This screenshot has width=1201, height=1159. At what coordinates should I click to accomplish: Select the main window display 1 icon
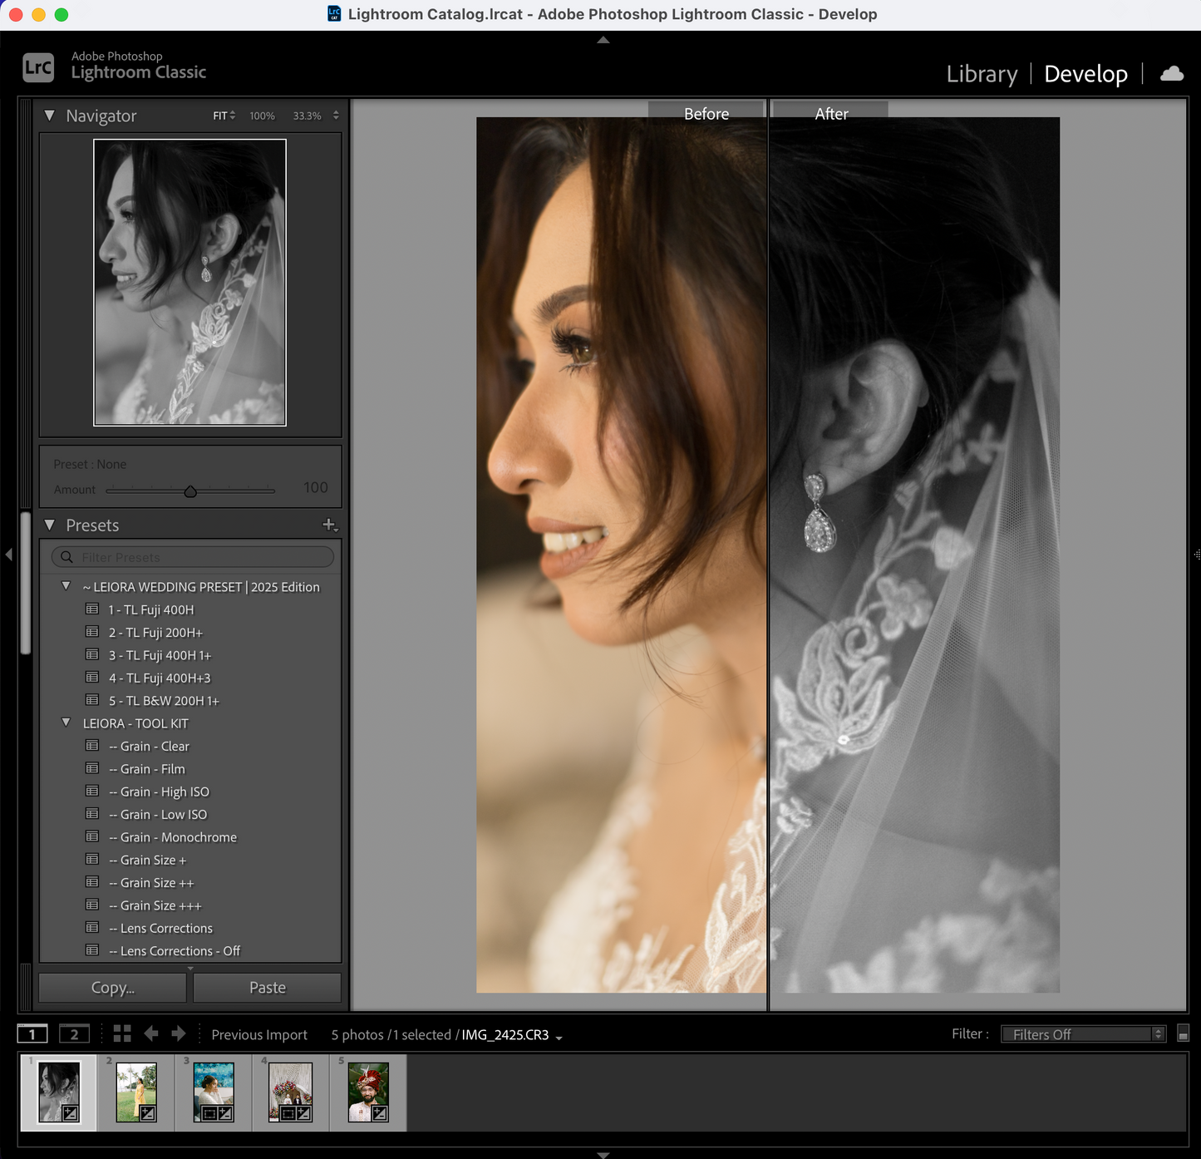(32, 1033)
